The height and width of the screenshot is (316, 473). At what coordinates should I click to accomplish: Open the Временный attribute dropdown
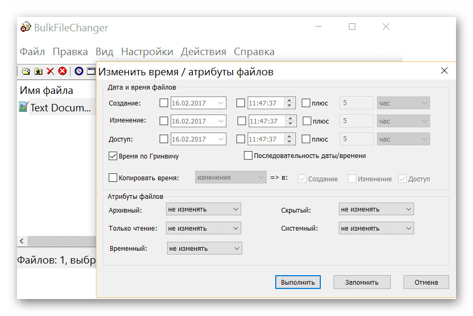[x=205, y=248]
